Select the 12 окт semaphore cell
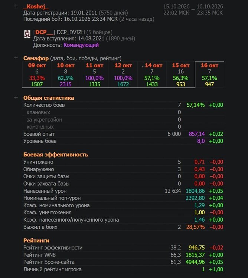This screenshot has width=248, height=278. tap(123, 75)
